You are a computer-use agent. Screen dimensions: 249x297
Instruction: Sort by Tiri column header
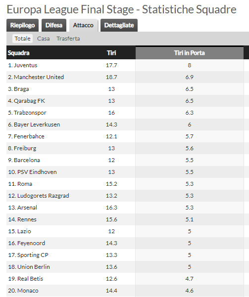coord(111,53)
